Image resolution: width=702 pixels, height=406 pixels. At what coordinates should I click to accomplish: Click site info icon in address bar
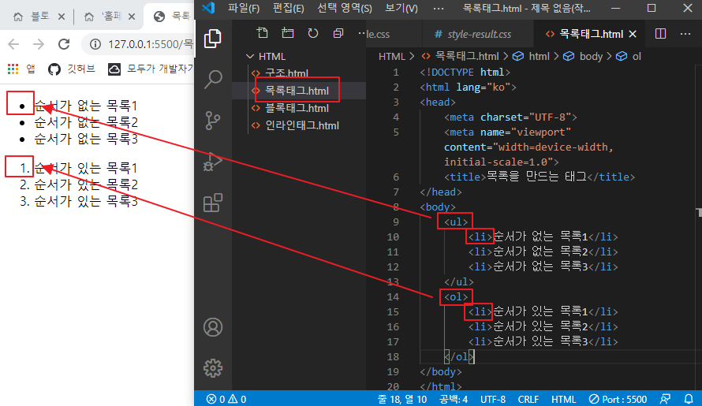95,44
